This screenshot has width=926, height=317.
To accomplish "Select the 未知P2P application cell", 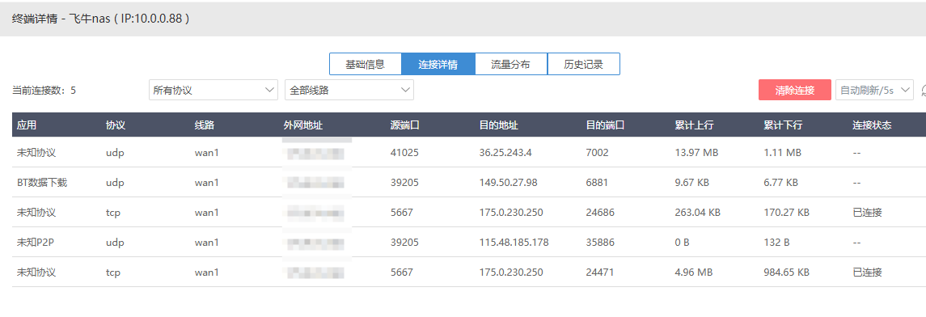I will pos(36,242).
